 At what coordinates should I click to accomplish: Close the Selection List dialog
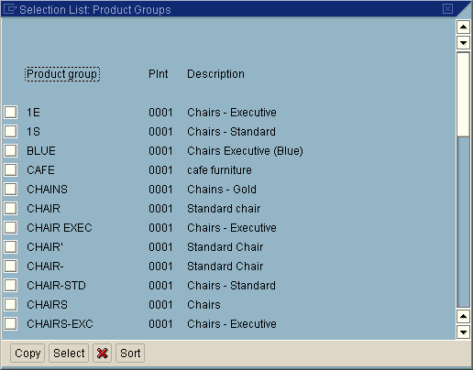[447, 9]
